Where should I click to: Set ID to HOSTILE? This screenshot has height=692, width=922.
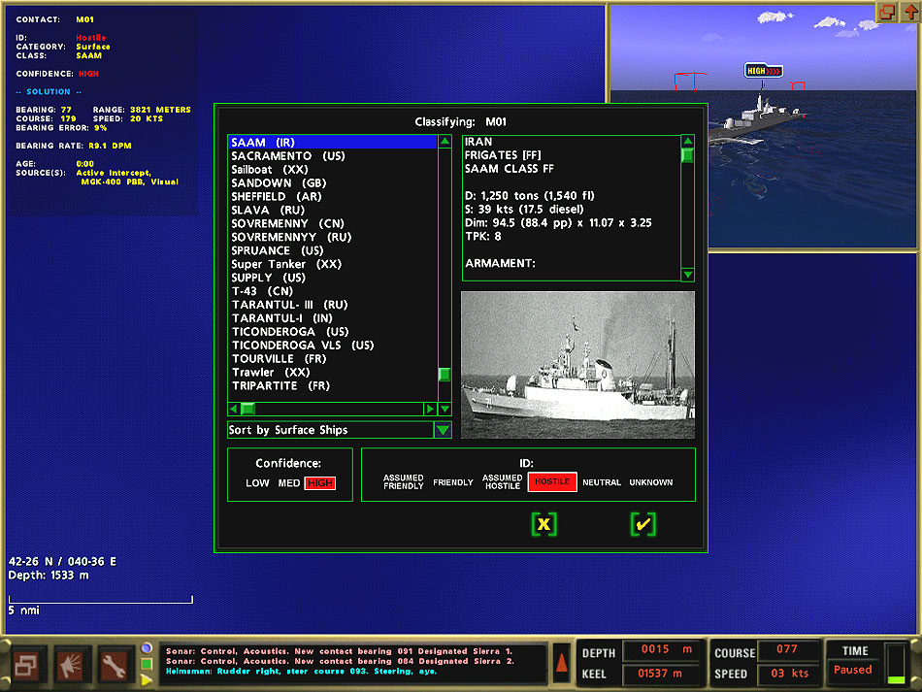click(x=552, y=481)
